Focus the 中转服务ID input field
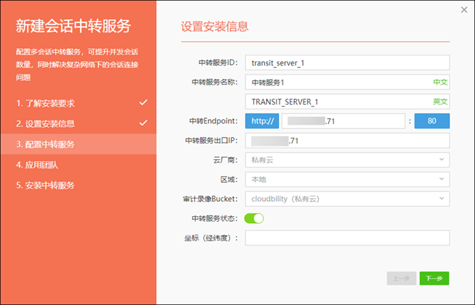This screenshot has height=305, width=475. (x=347, y=62)
